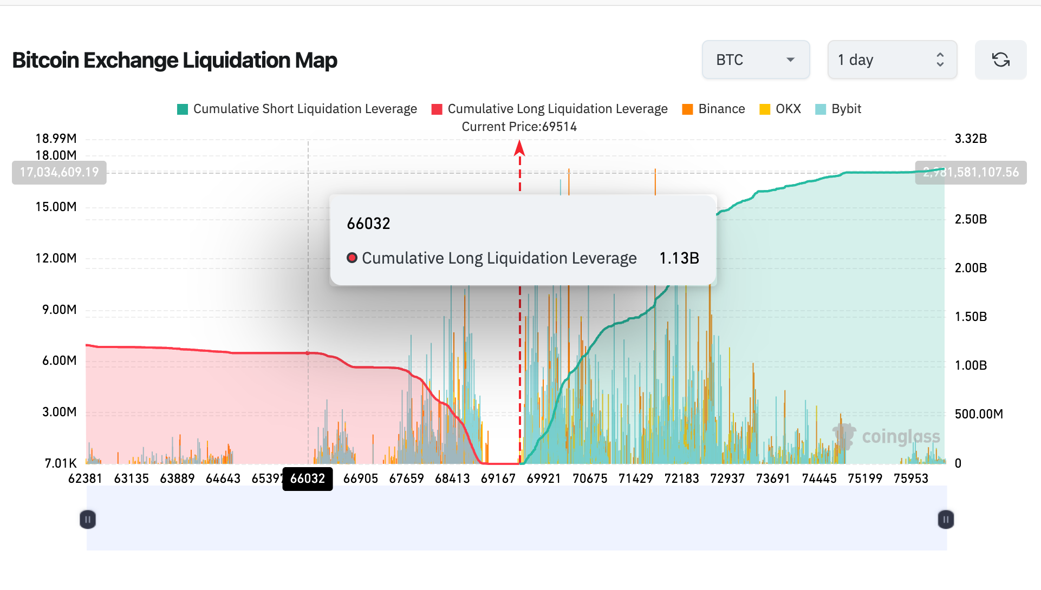The image size is (1041, 590).
Task: Open the 1 day timeframe selector
Action: click(x=892, y=60)
